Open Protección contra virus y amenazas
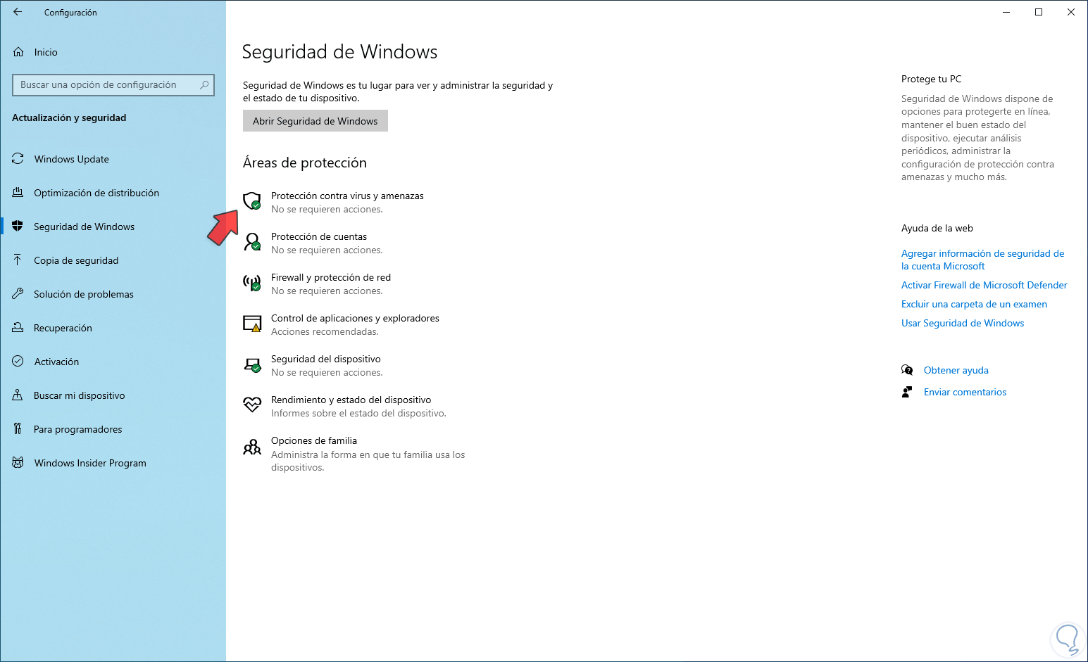This screenshot has width=1088, height=662. click(x=347, y=196)
